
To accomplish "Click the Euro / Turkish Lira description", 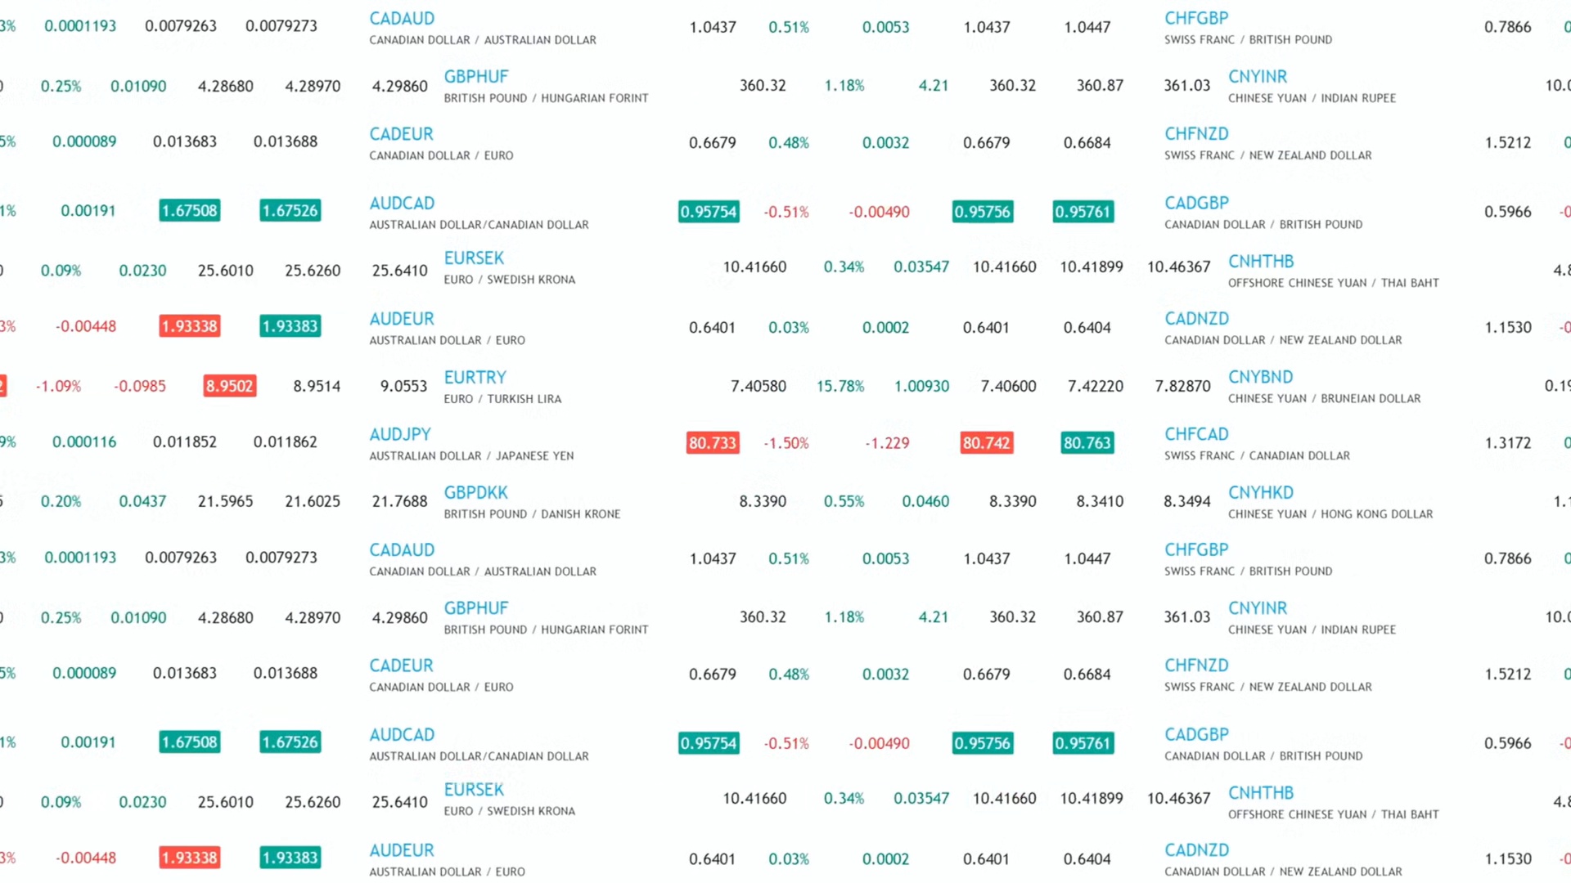I will point(502,399).
